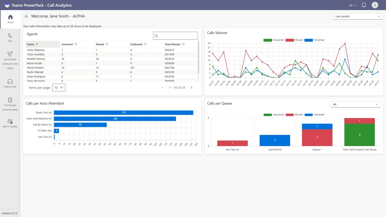386x217 pixels.
Task: Click the Teams PowerPack logo icon
Action: coord(7,5)
